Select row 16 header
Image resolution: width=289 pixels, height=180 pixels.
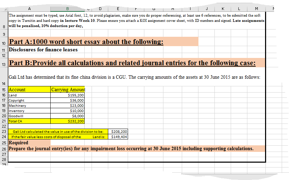[4, 95]
